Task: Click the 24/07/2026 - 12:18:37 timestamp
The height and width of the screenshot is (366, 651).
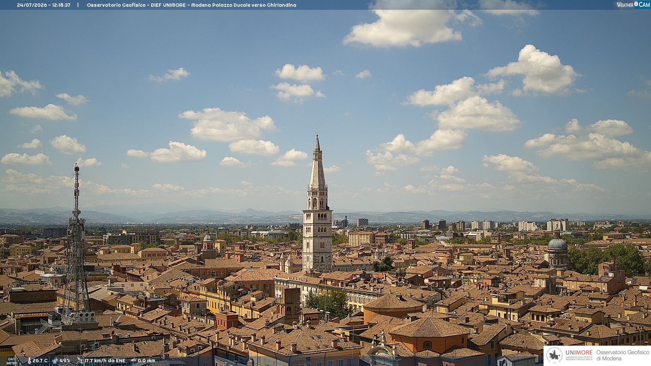Action: (x=44, y=5)
